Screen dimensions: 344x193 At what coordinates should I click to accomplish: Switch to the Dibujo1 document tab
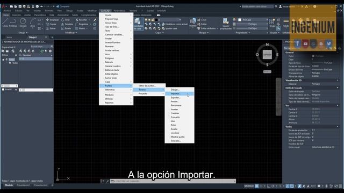[x=33, y=38]
